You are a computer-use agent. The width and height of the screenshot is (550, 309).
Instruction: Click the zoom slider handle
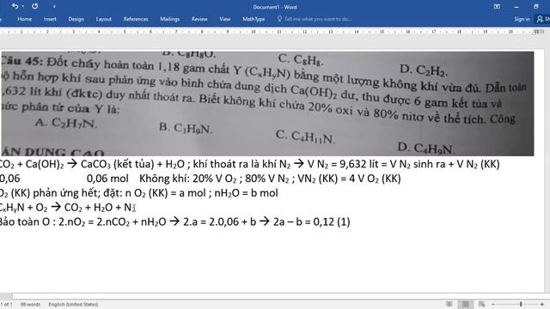521,304
